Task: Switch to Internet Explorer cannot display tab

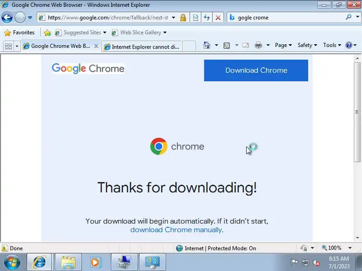Action: coord(142,47)
